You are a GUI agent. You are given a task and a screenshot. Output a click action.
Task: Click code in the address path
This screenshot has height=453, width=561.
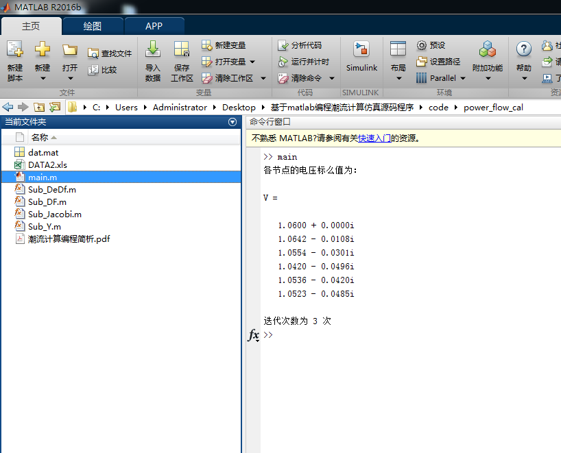[438, 108]
